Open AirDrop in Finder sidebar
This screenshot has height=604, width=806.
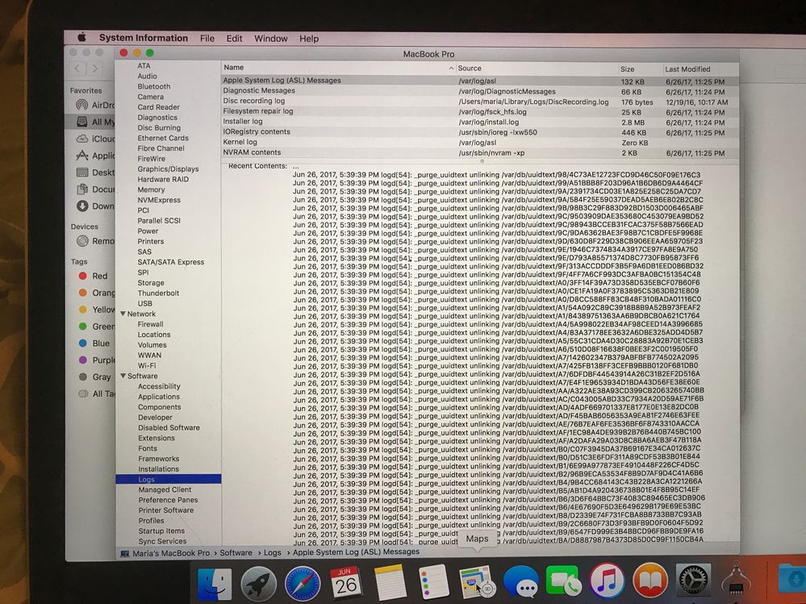coord(95,105)
